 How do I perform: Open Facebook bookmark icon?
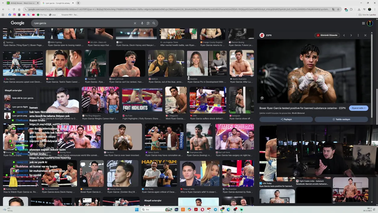pyautogui.click(x=10, y=14)
